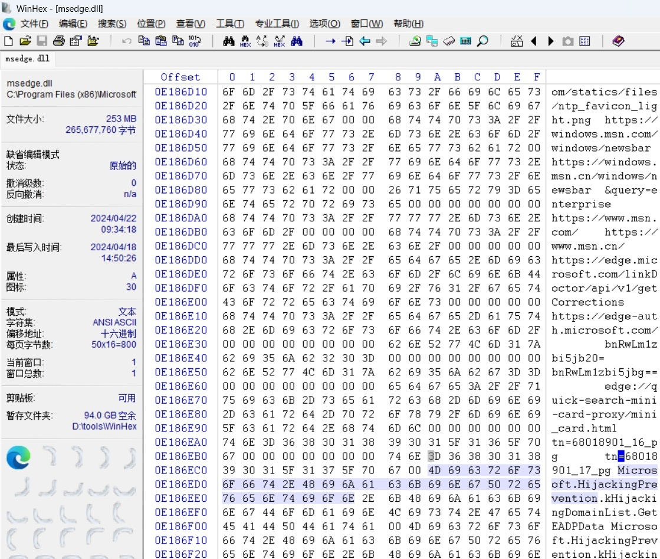660x559 pixels.
Task: Click the Replace Hex Values icon
Action: pos(280,41)
